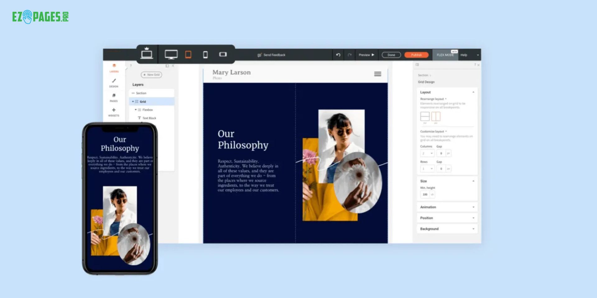Open the hamburger menu on Mary Larson page
The image size is (597, 298).
coord(377,74)
